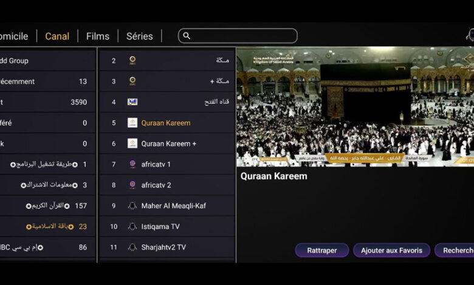Click the africatv 1 channel logo
The height and width of the screenshot is (285, 474).
(x=132, y=164)
